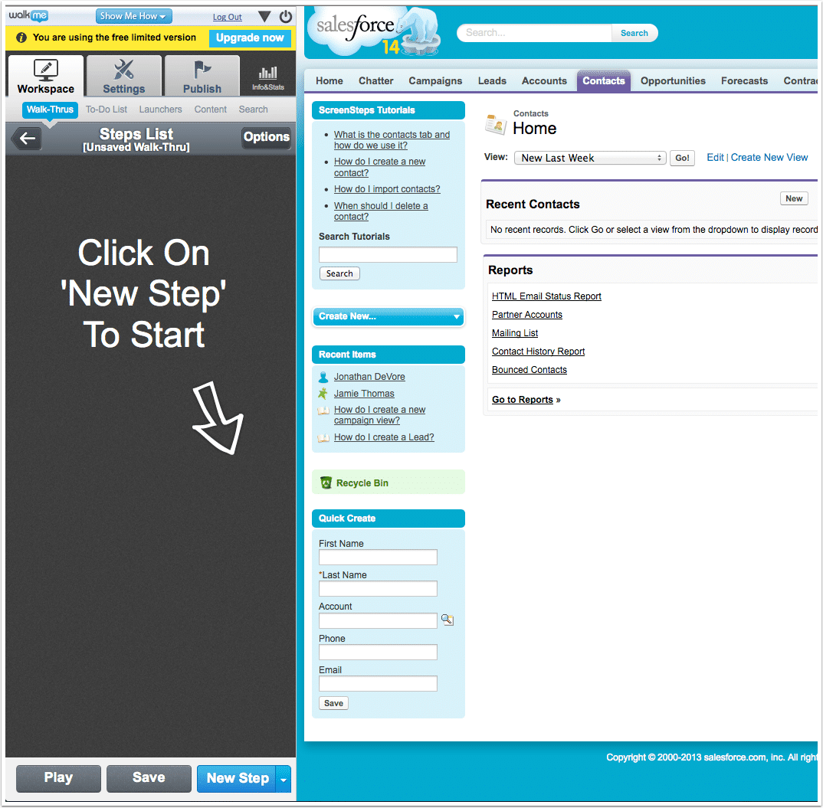Switch to the Opportunities tab
The height and width of the screenshot is (808, 823).
672,80
